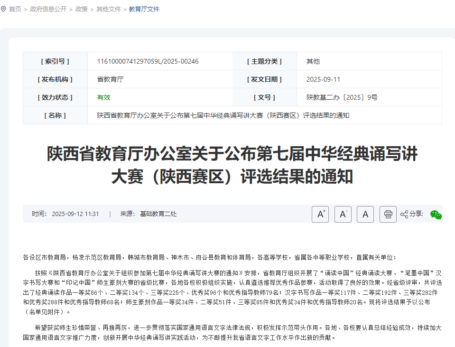The width and height of the screenshot is (455, 347).
Task: Click the article headline about 经典诵写讲大赛
Action: point(232,165)
